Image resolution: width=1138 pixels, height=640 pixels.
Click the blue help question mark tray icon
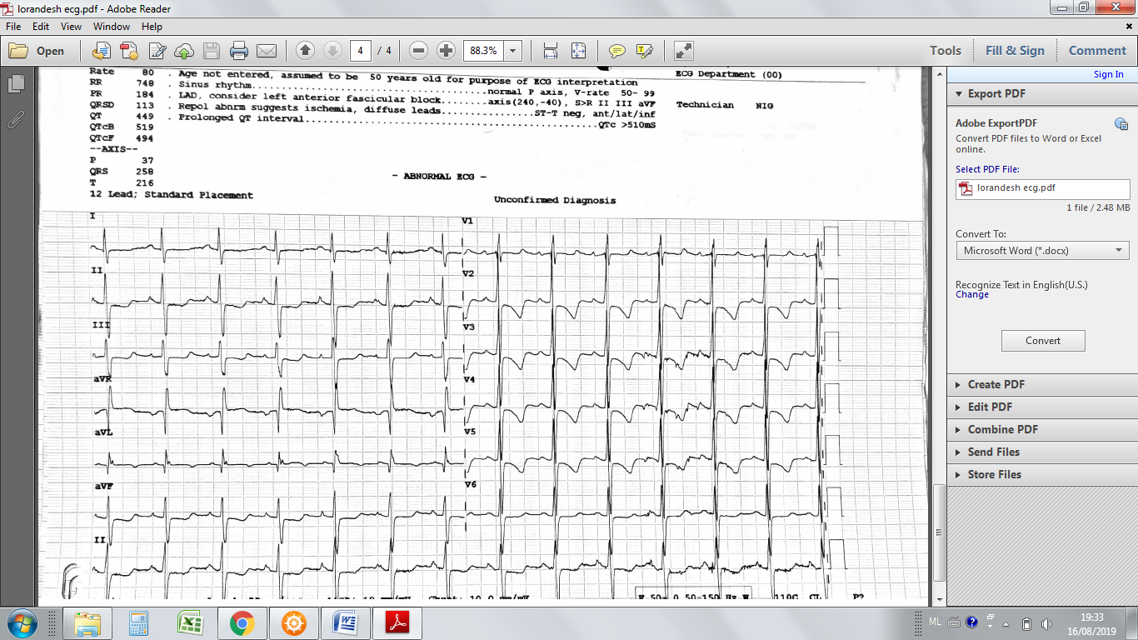click(x=971, y=623)
